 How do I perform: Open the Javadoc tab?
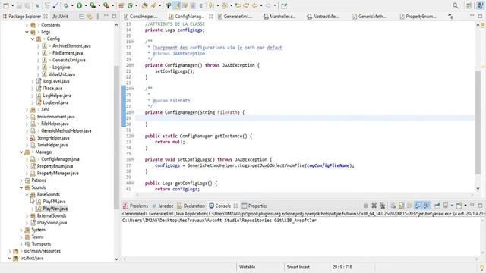pyautogui.click(x=163, y=206)
